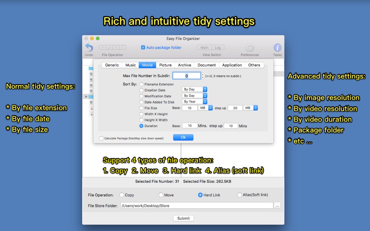Viewport: 370px width, 231px height.
Task: Switch to the Document tab
Action: (207, 65)
